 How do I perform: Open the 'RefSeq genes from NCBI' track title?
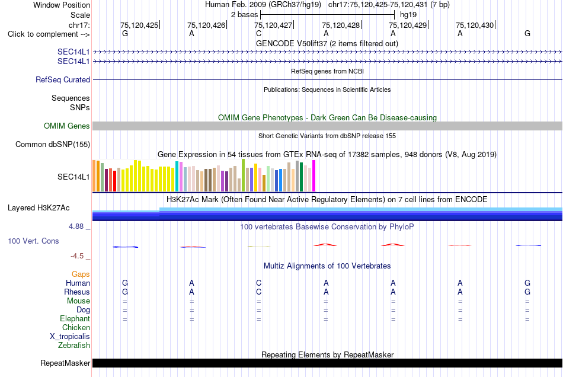327,72
